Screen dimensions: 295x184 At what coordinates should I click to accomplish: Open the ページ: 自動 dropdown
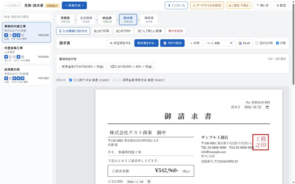(x=219, y=43)
